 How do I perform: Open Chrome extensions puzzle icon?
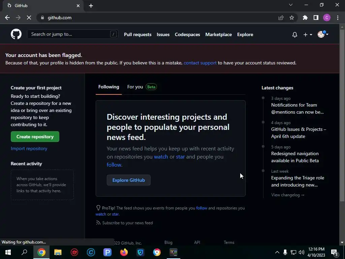(x=305, y=18)
